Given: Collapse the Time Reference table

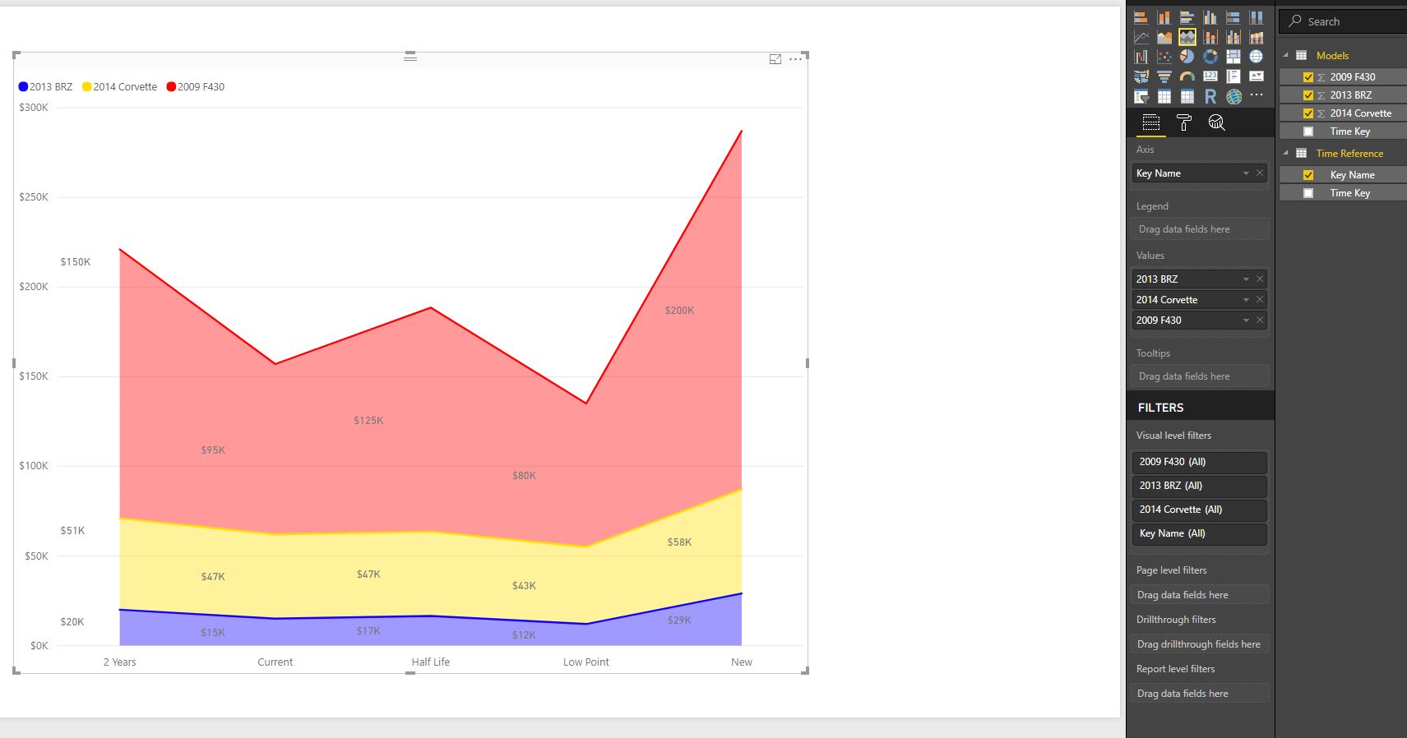Looking at the screenshot, I should [x=1286, y=153].
